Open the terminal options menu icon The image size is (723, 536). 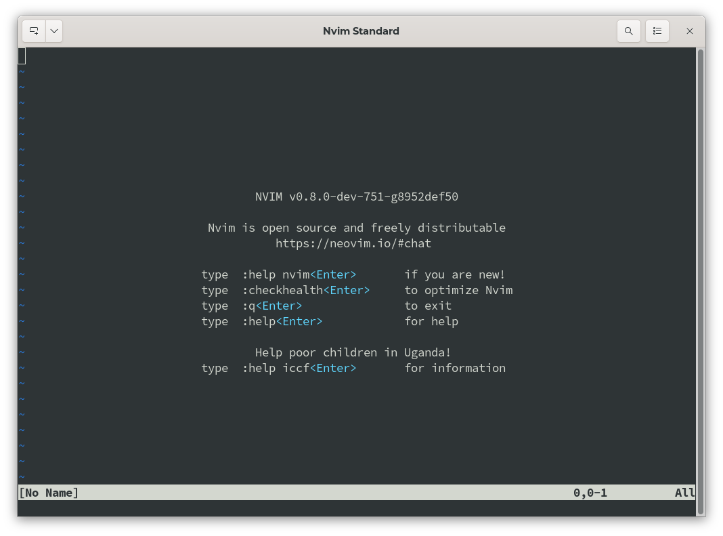tap(657, 30)
